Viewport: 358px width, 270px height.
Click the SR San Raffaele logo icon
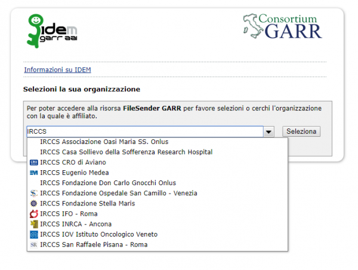[x=34, y=245]
